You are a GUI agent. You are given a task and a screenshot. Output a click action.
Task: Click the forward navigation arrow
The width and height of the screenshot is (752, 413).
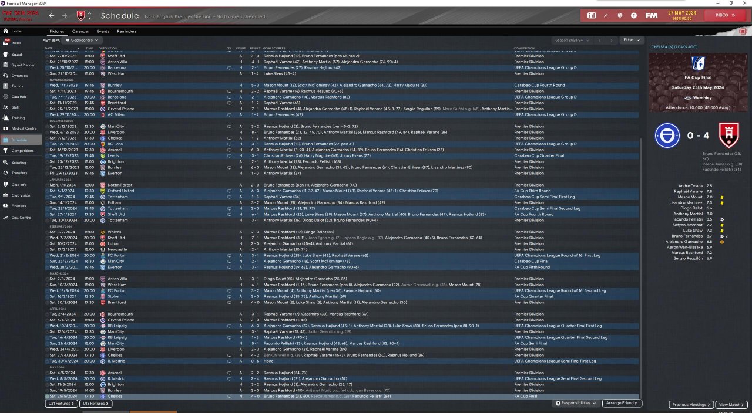[x=65, y=15]
